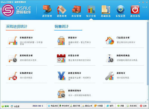The height and width of the screenshot is (109, 149).
Task: Select 统计分析 bar chart icon
Action: 91,11
